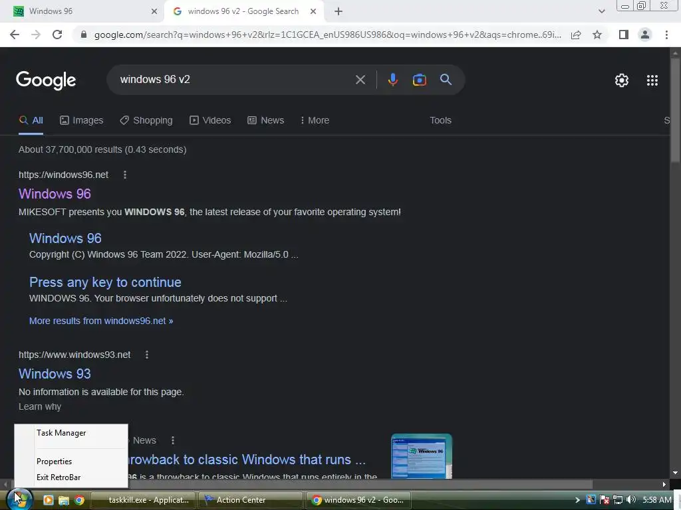Open the Press any key to continue link
The width and height of the screenshot is (681, 510).
click(x=105, y=282)
